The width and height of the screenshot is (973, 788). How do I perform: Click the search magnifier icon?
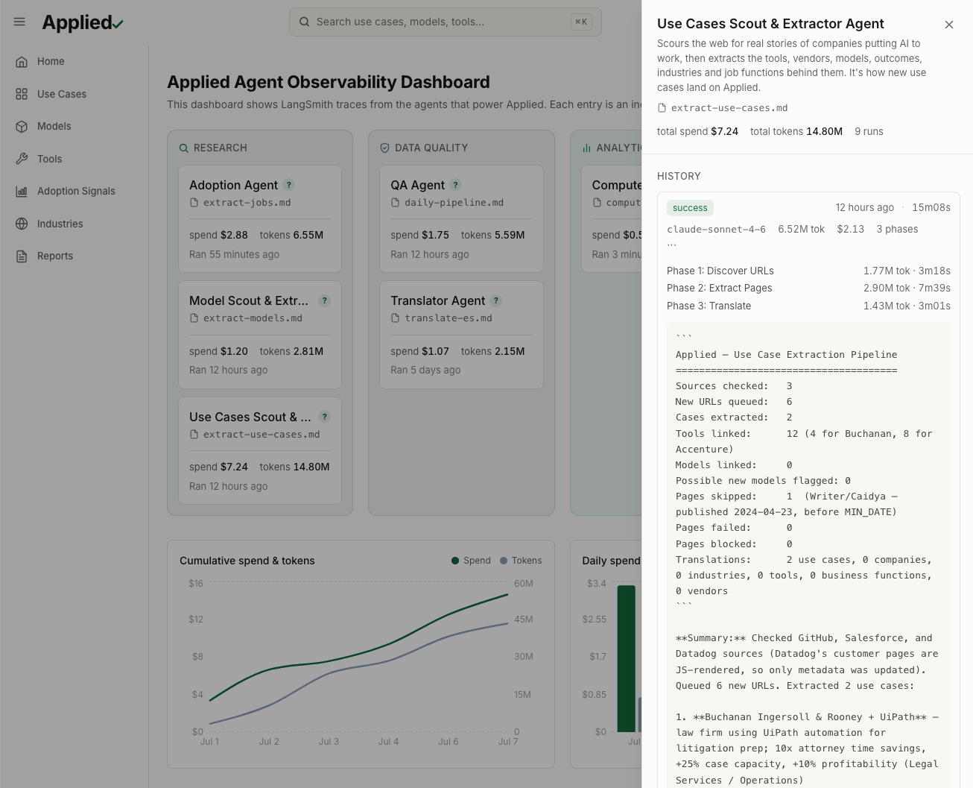[x=304, y=22]
